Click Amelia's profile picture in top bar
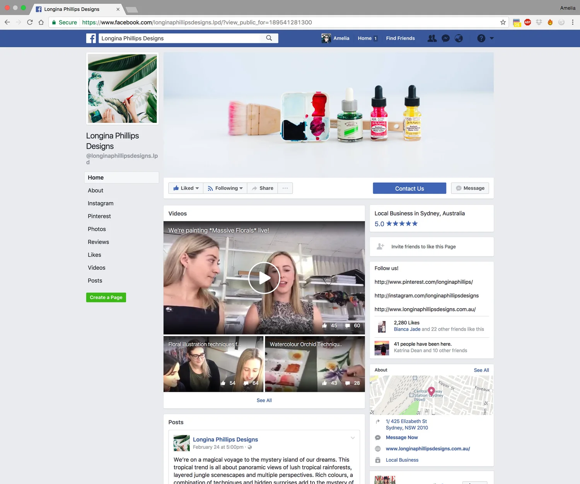The height and width of the screenshot is (484, 580). (x=326, y=38)
